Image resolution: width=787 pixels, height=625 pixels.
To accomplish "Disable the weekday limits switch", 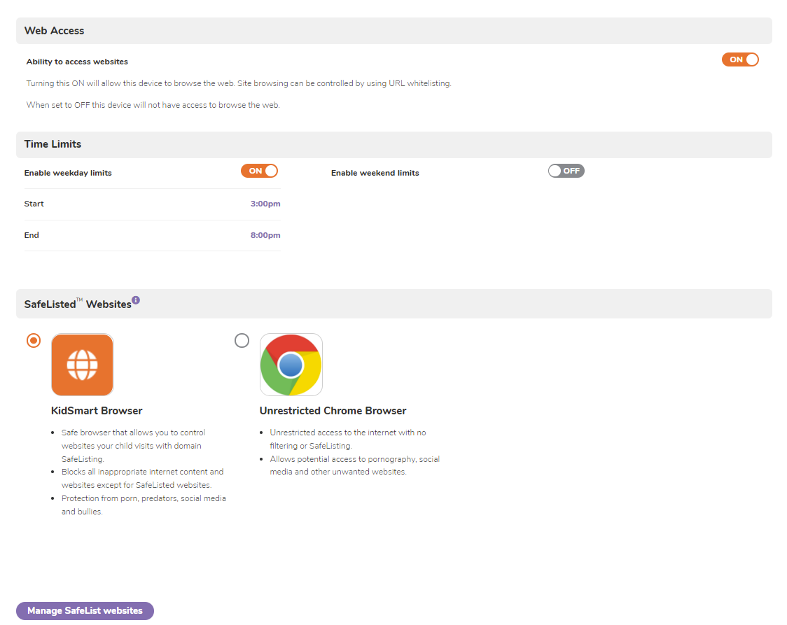I will coord(260,171).
